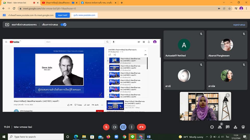Open meeting details info icon
250x140 pixels.
pyautogui.click(x=212, y=127)
